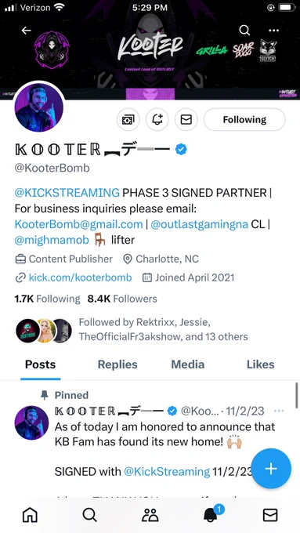Image resolution: width=300 pixels, height=533 pixels.
Task: Expand the pinned post's three-dot menu
Action: (x=279, y=411)
